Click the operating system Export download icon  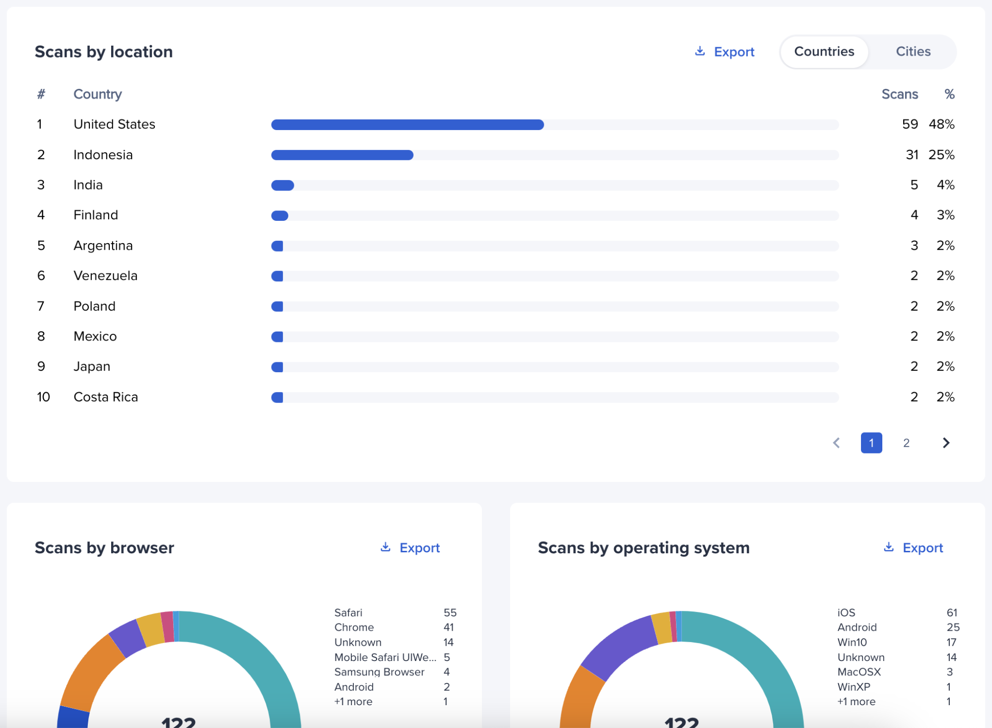pos(888,547)
